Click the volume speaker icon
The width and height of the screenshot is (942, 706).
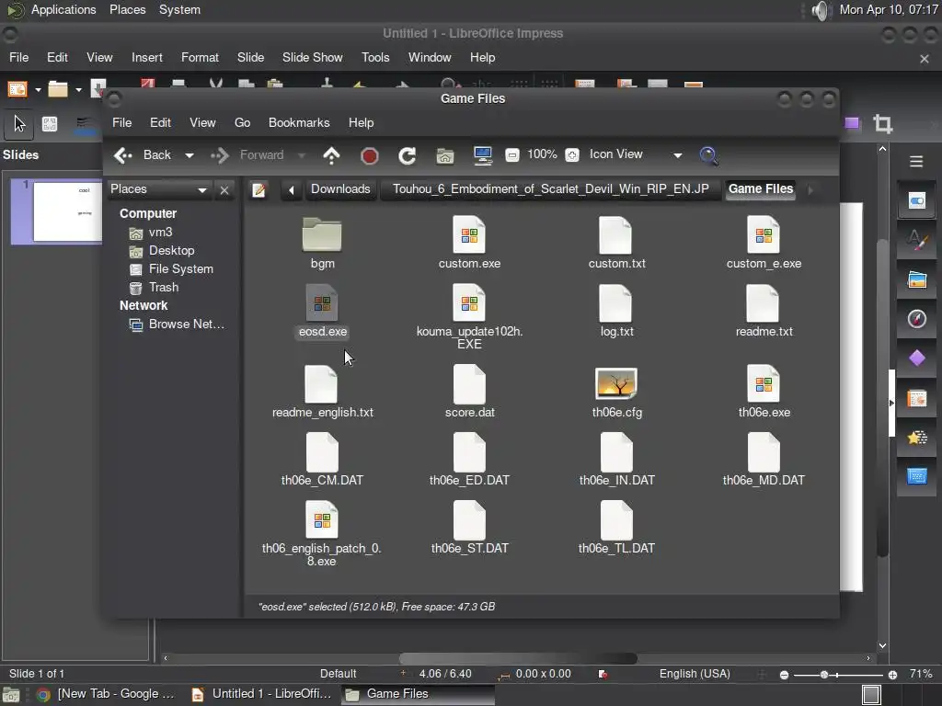pyautogui.click(x=821, y=10)
